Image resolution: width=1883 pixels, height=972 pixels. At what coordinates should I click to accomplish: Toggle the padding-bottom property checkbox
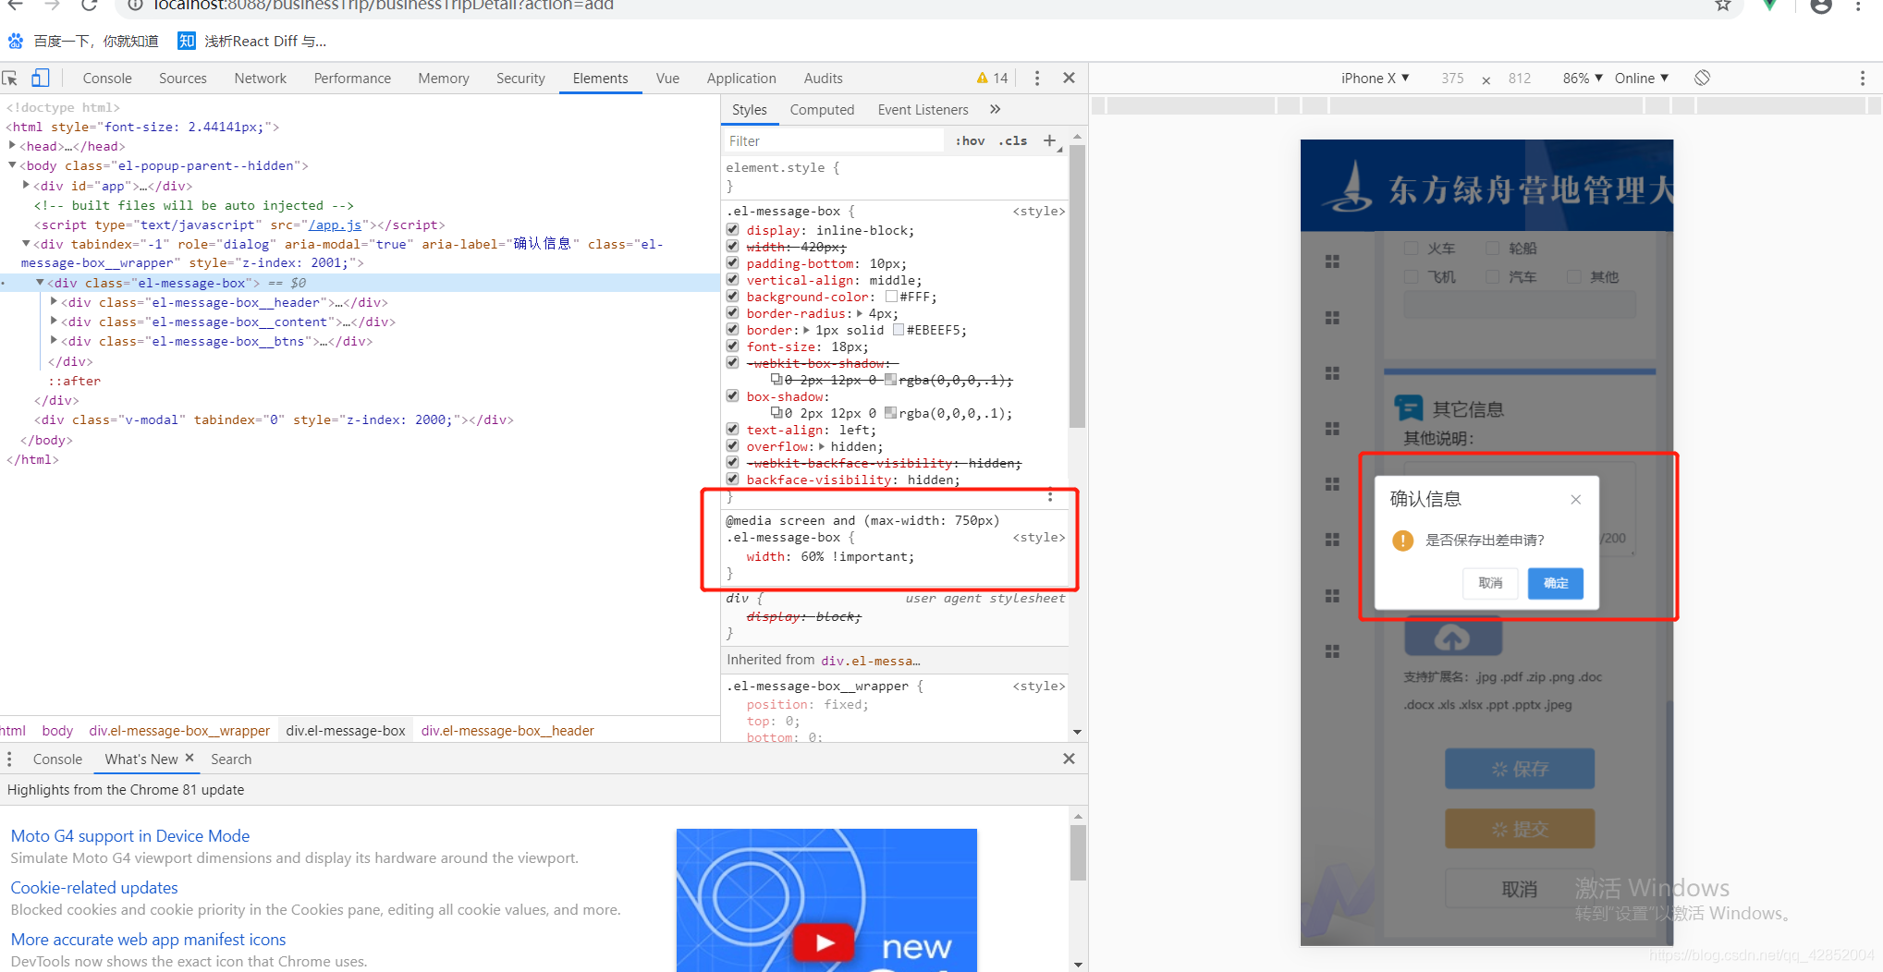pos(732,263)
